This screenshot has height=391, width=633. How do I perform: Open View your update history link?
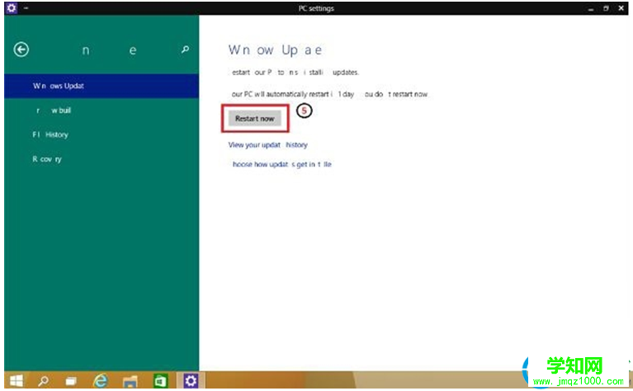[268, 145]
